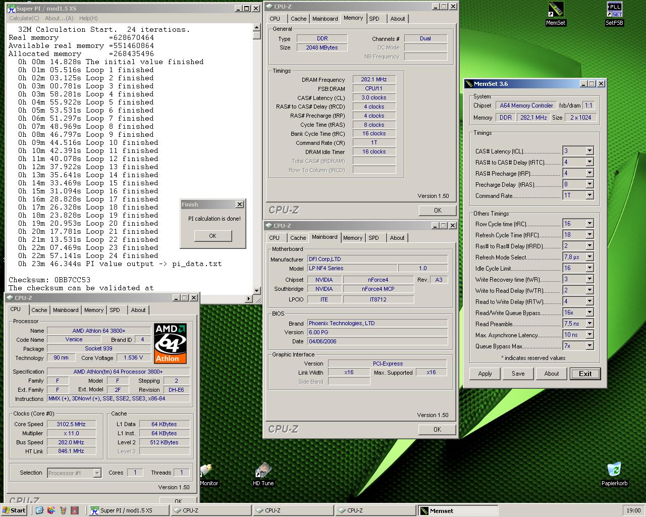The width and height of the screenshot is (646, 517).
Task: Click BIOS date 04/06/2006 field
Action: click(x=378, y=341)
